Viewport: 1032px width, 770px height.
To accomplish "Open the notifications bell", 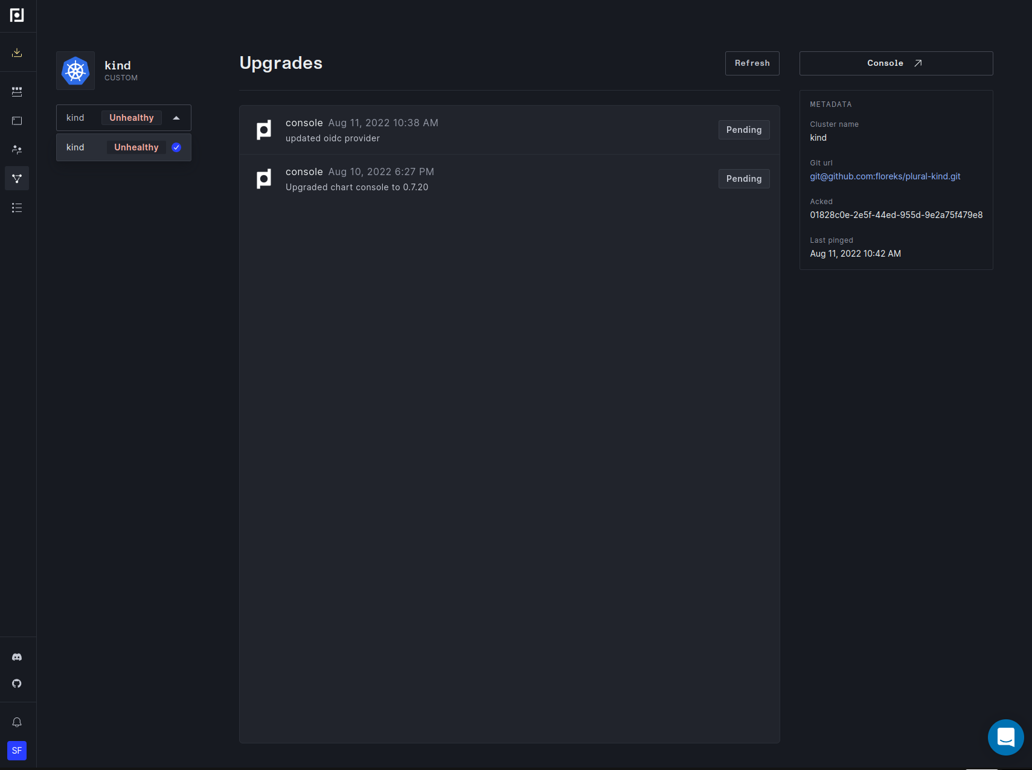I will point(17,722).
